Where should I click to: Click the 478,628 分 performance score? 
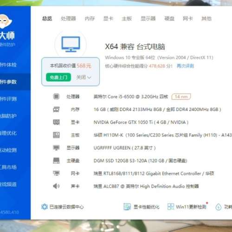161,66
